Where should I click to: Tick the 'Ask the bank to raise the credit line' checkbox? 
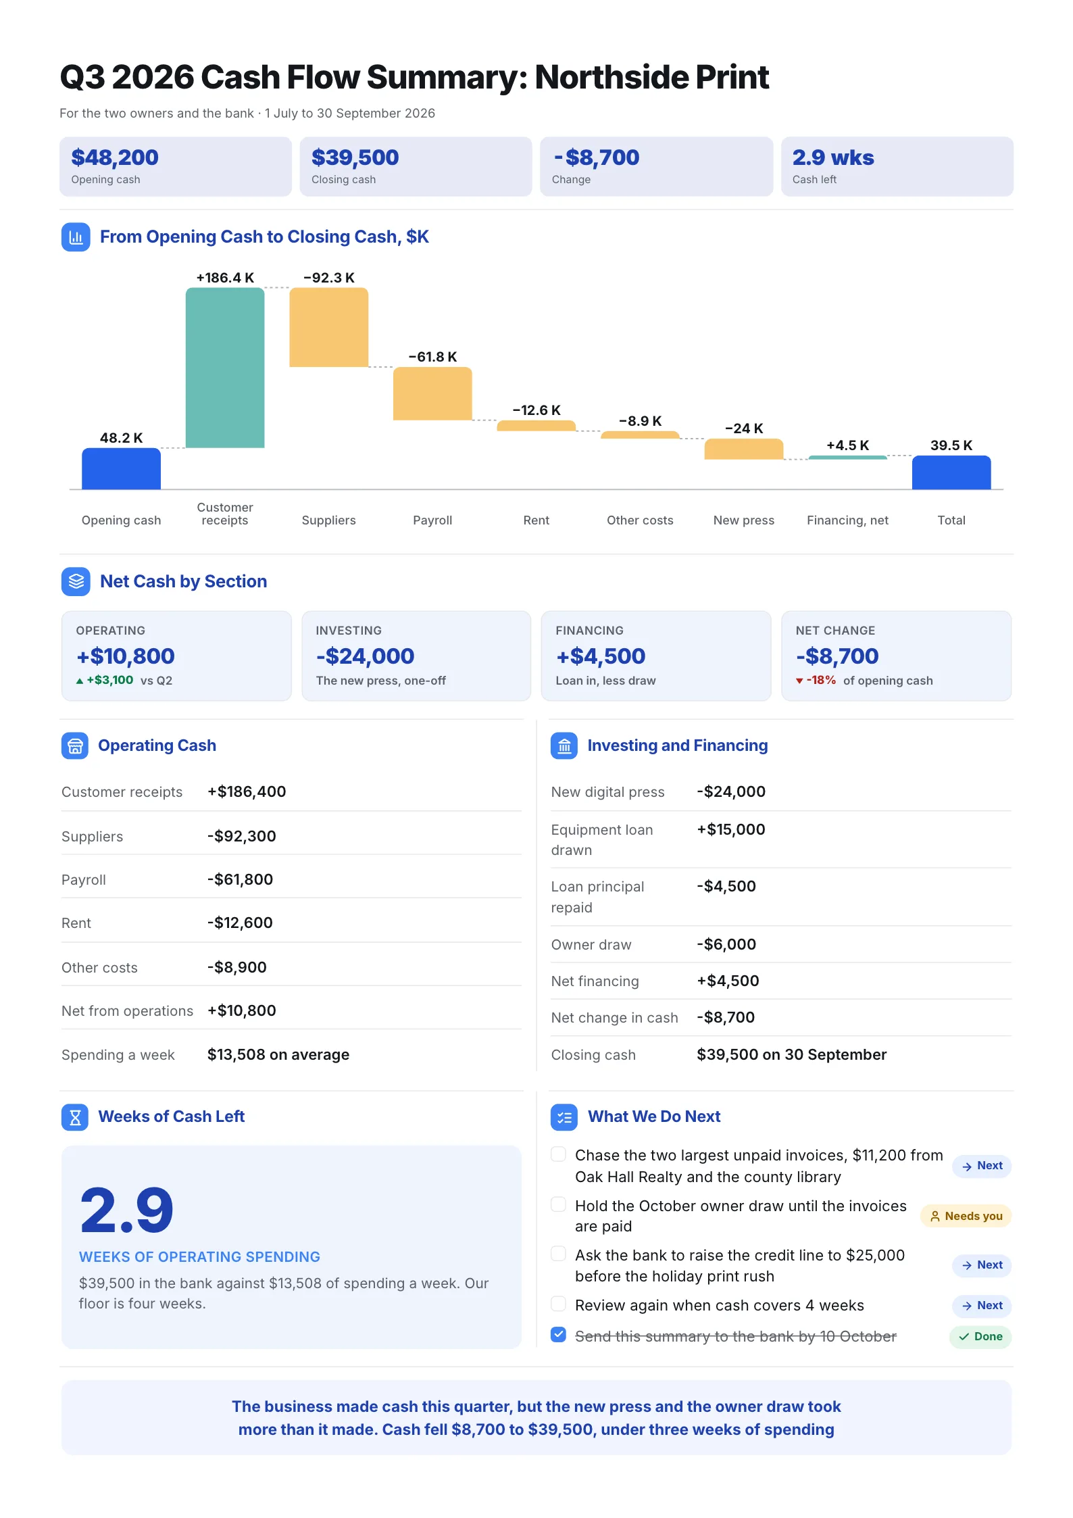558,1254
